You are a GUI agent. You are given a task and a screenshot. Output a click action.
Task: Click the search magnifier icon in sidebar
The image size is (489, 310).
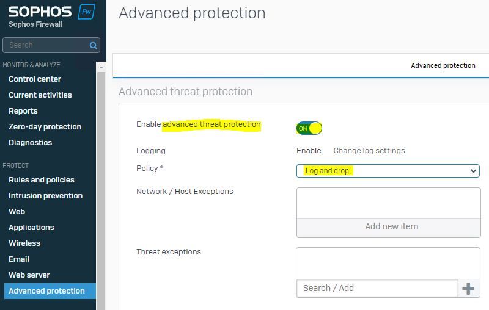[94, 45]
